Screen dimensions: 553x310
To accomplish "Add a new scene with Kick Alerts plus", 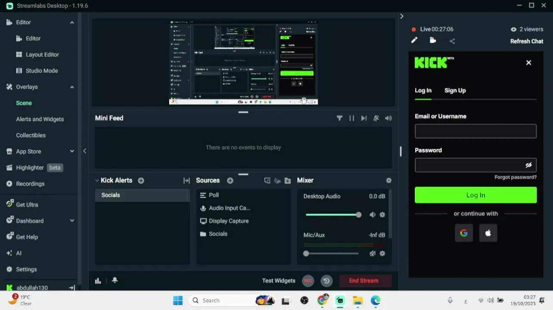I will (141, 180).
